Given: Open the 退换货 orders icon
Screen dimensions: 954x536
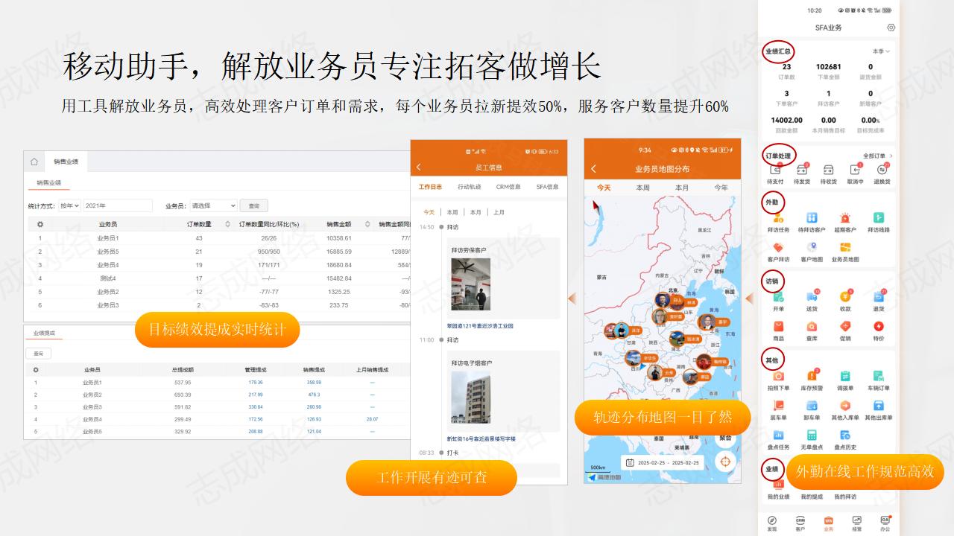Looking at the screenshot, I should tap(882, 170).
